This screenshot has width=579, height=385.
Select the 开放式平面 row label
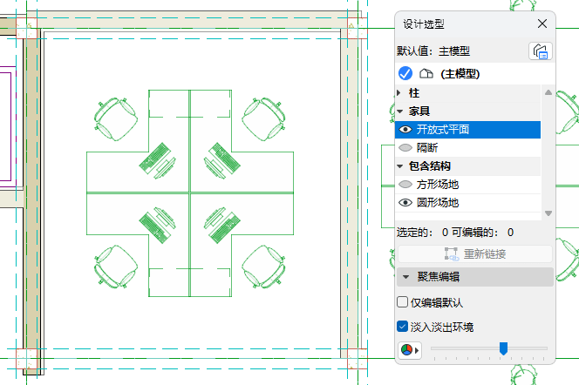[443, 130]
